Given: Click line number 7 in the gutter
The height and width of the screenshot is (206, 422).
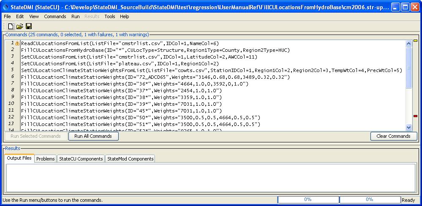Looking at the screenshot, I should click(x=12, y=83).
